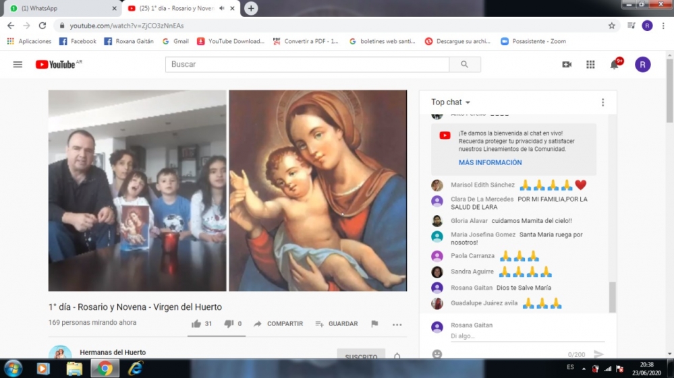Go back in the browser
Viewport: 674px width, 378px height.
11,26
